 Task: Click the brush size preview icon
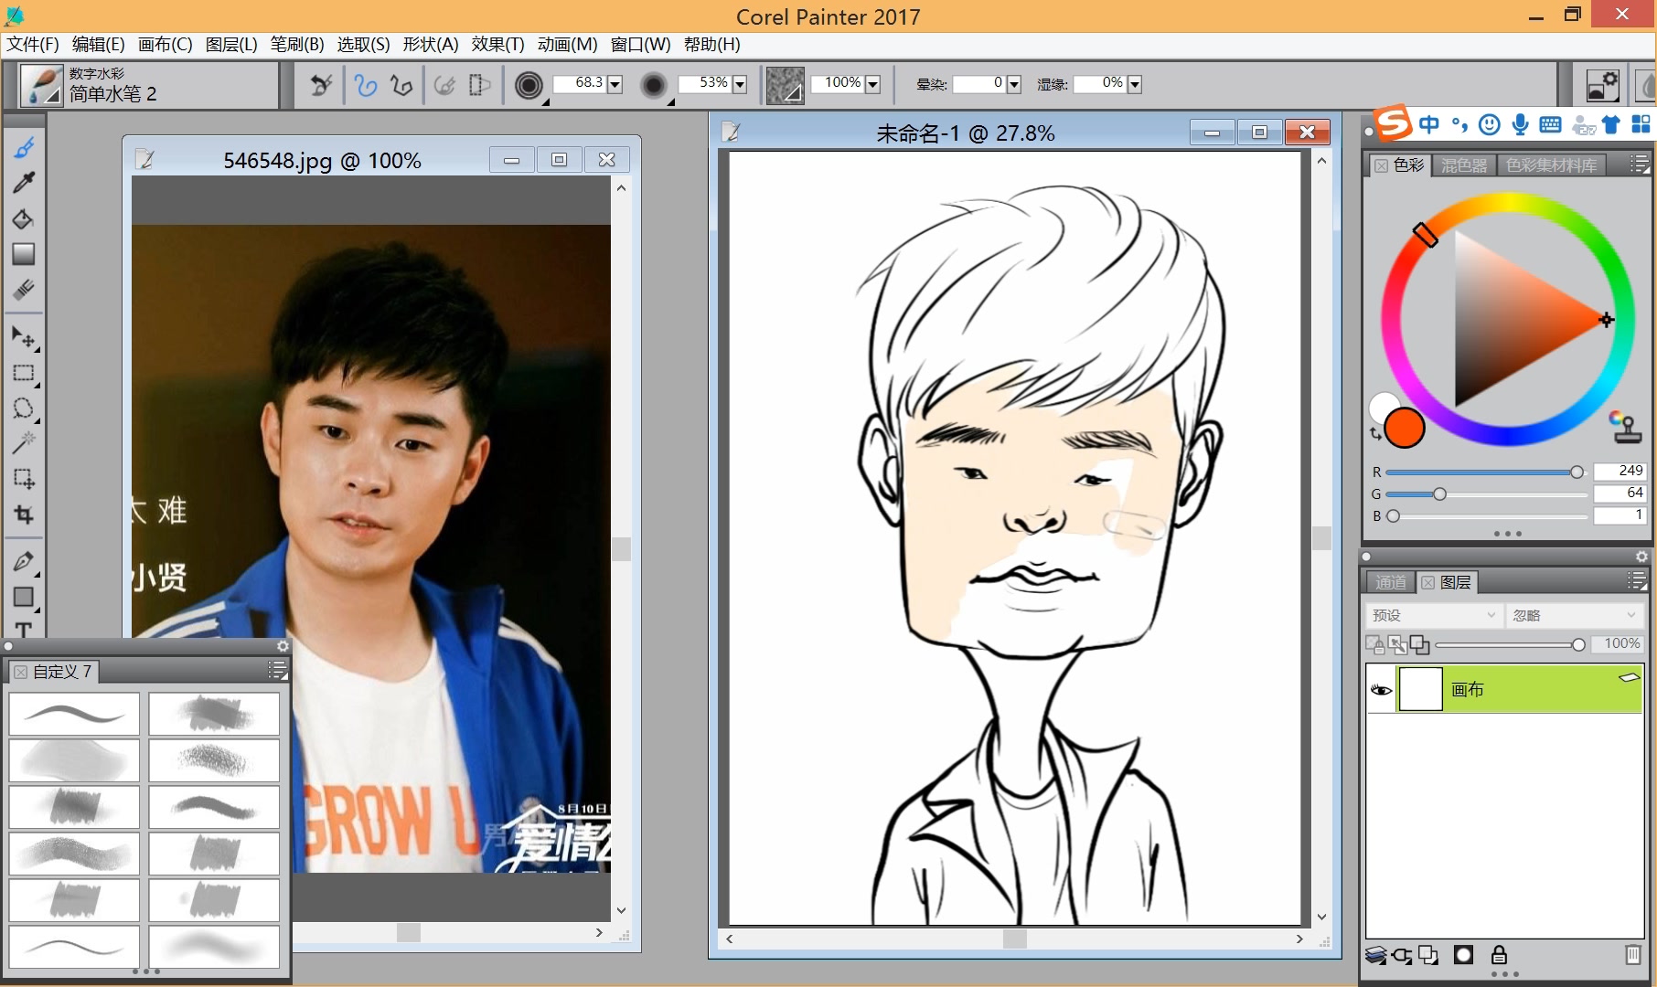click(x=529, y=85)
